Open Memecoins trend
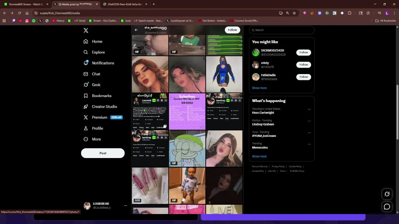 point(260,147)
